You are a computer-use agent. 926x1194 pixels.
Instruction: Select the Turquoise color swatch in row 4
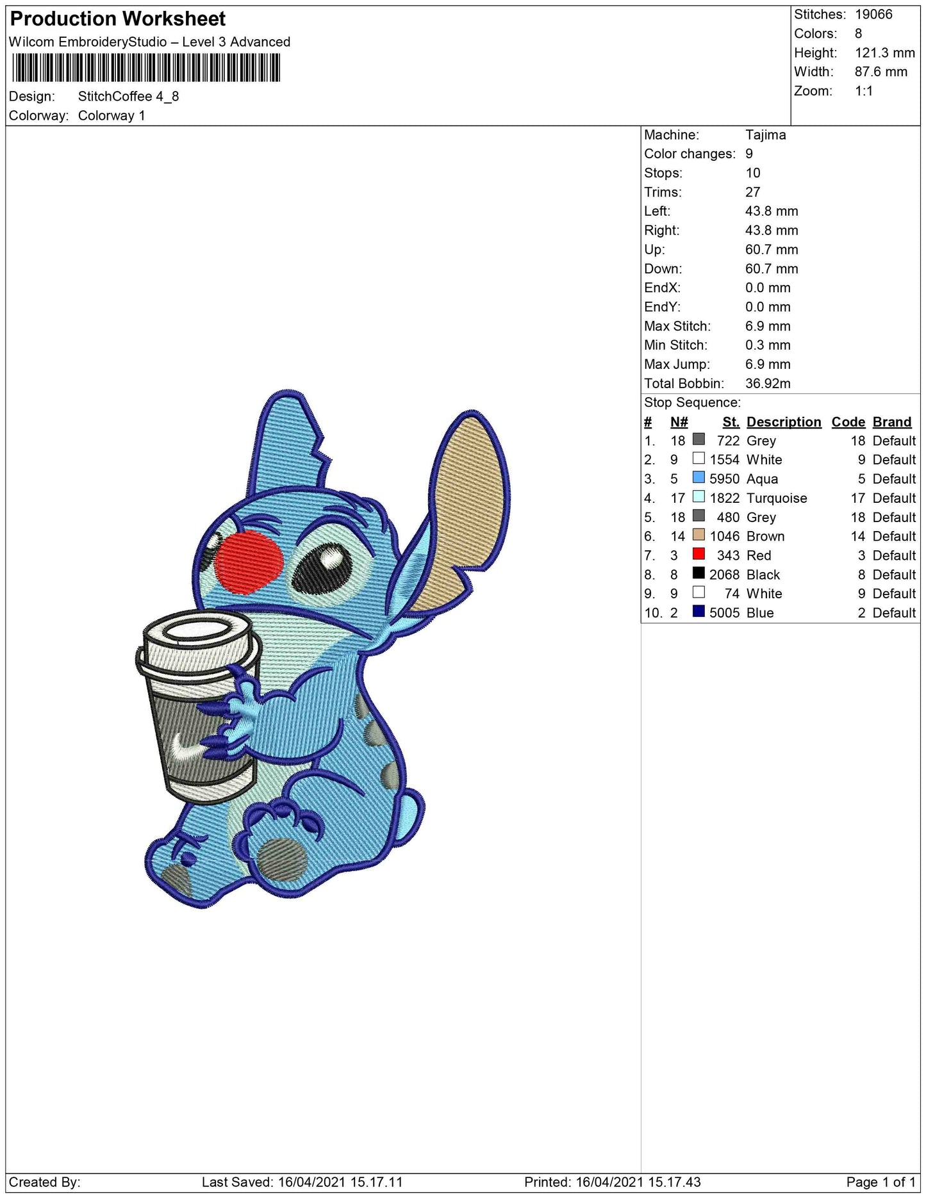[699, 497]
